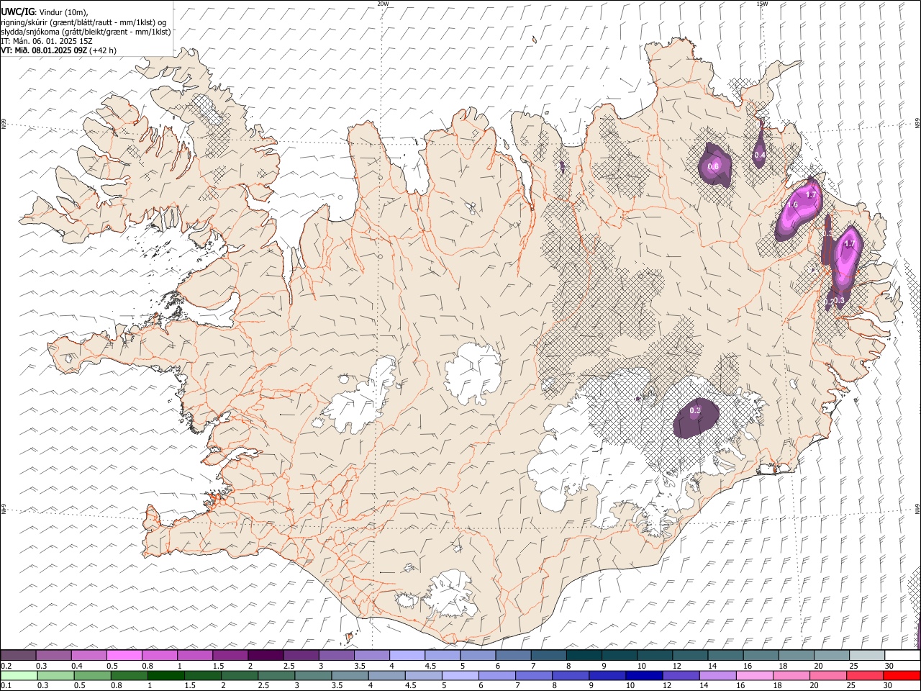Select the pale grey 25 swatch in snow row
The width and height of the screenshot is (921, 691).
coord(867,655)
